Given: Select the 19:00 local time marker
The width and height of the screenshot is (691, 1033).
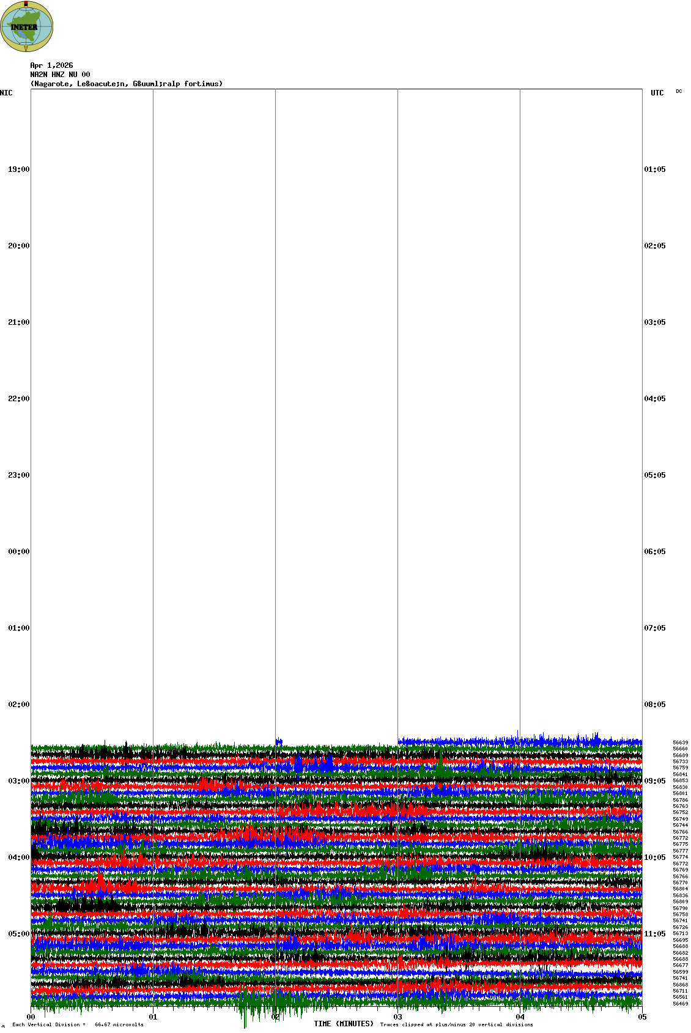Looking at the screenshot, I should point(18,169).
